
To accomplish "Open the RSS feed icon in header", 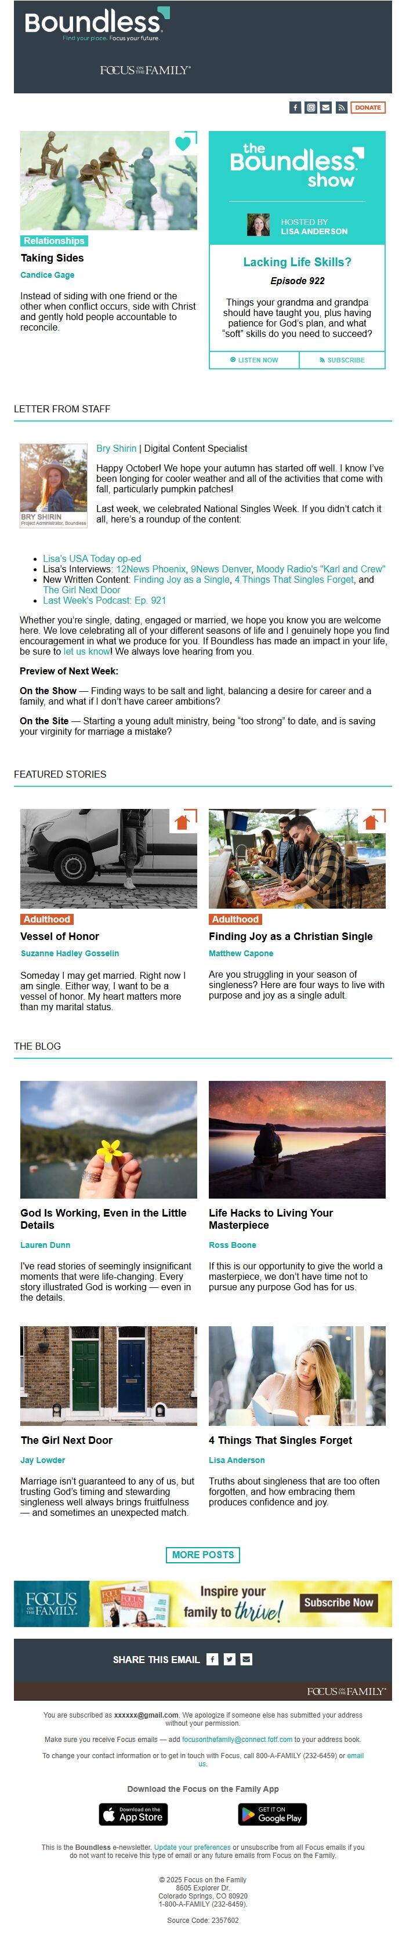I will 341,108.
